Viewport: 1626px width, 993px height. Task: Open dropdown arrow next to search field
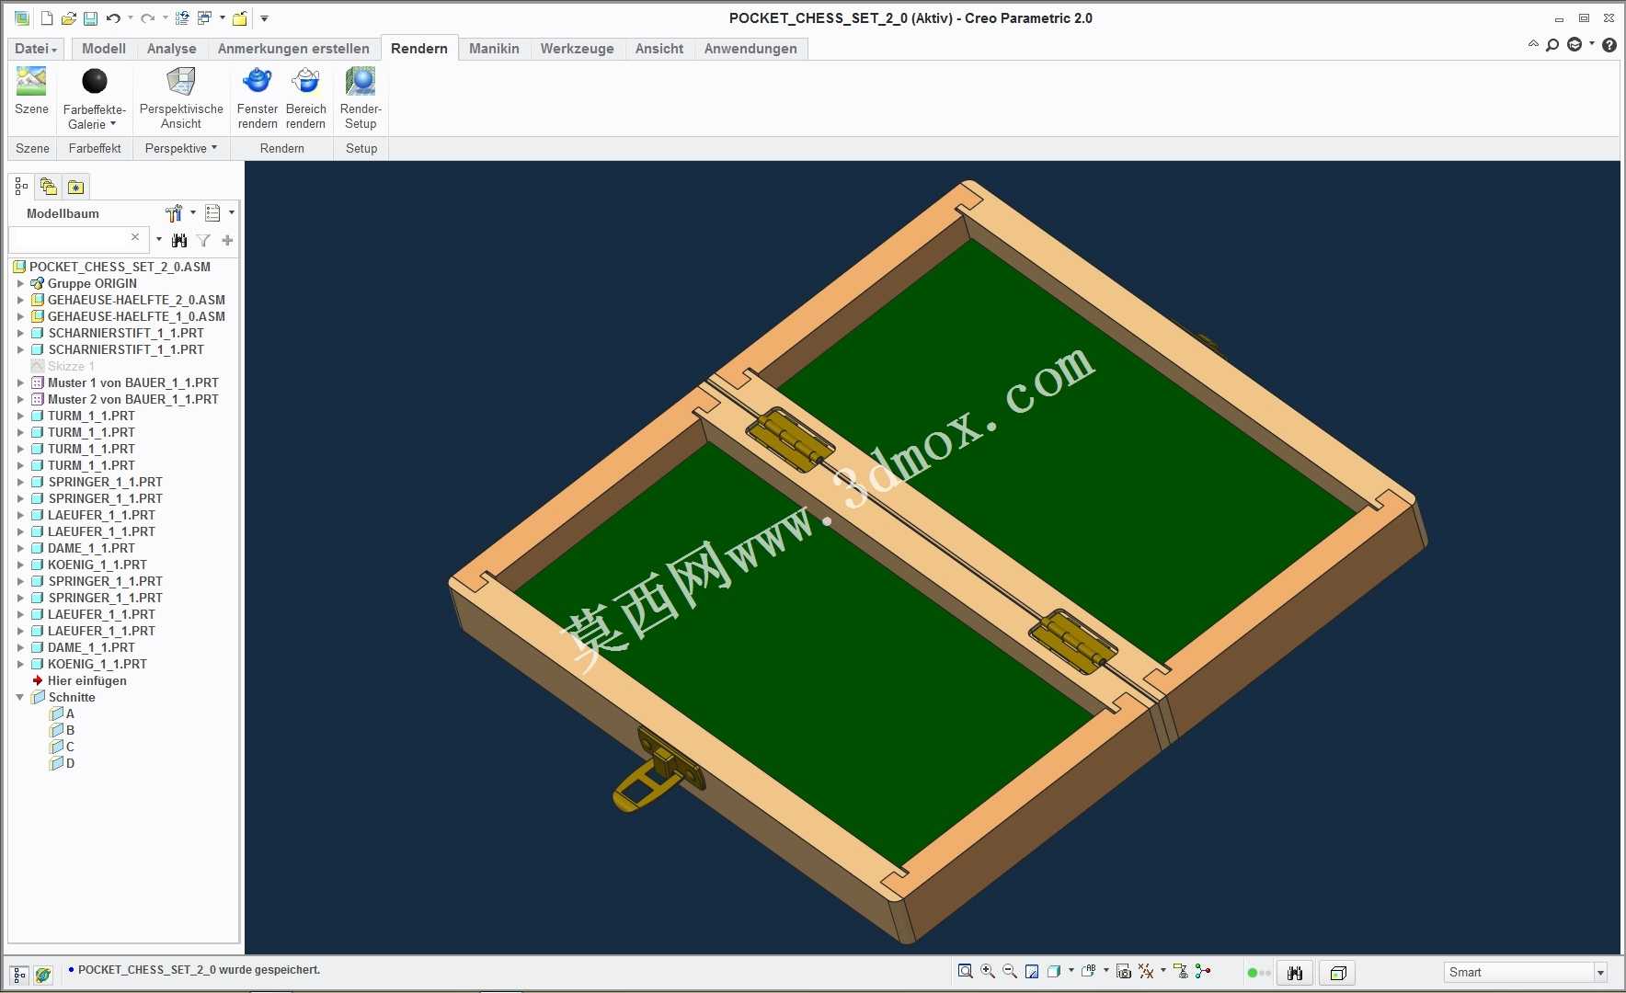coord(159,240)
